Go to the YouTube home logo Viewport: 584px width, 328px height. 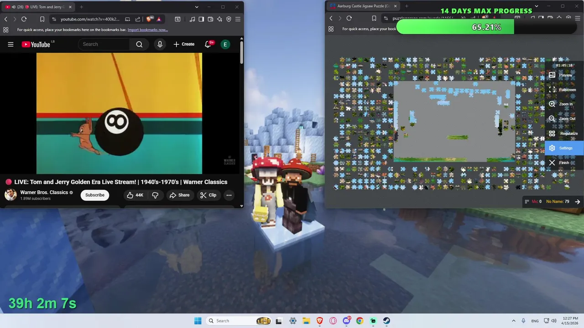pos(36,44)
